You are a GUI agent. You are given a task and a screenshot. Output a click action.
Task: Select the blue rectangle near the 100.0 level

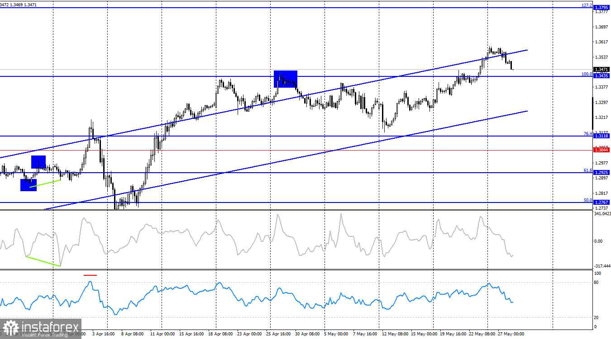coord(286,79)
